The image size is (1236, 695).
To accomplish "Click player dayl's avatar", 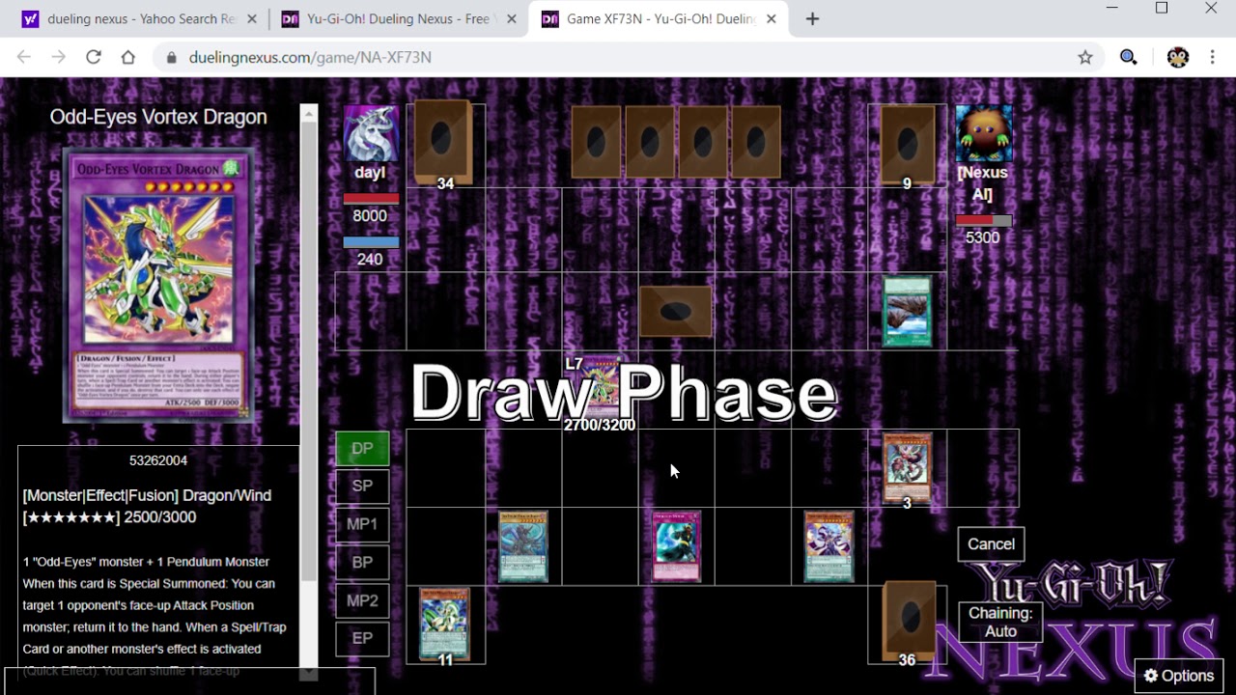I will point(371,133).
